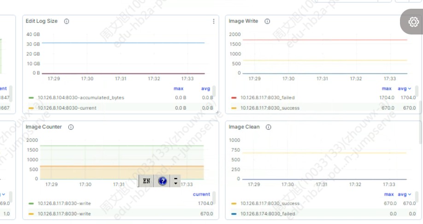This screenshot has width=423, height=224.
Task: Sort Edit Log Size legend by max
Action: [x=178, y=89]
